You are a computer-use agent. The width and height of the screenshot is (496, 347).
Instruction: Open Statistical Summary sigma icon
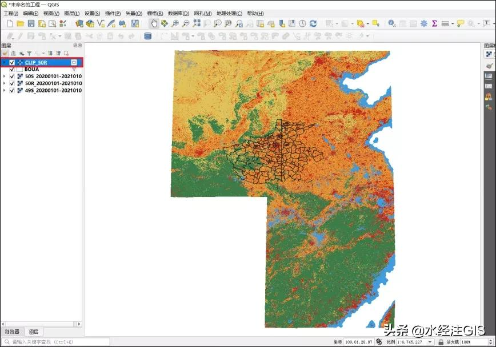pos(434,23)
